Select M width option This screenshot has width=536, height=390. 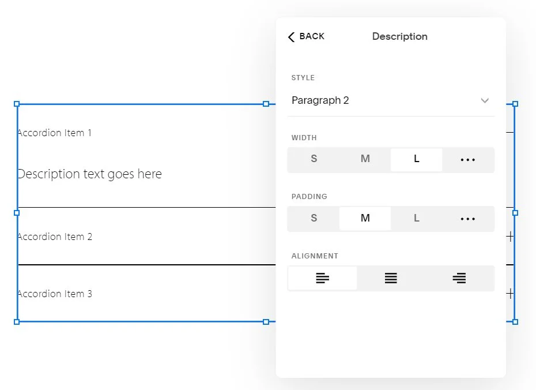[x=365, y=160]
